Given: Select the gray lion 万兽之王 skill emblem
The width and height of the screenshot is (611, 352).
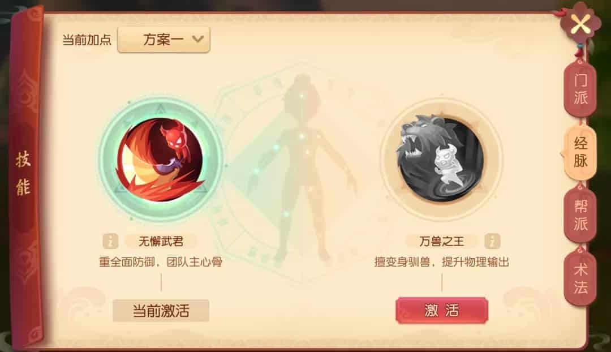Looking at the screenshot, I should [x=441, y=159].
